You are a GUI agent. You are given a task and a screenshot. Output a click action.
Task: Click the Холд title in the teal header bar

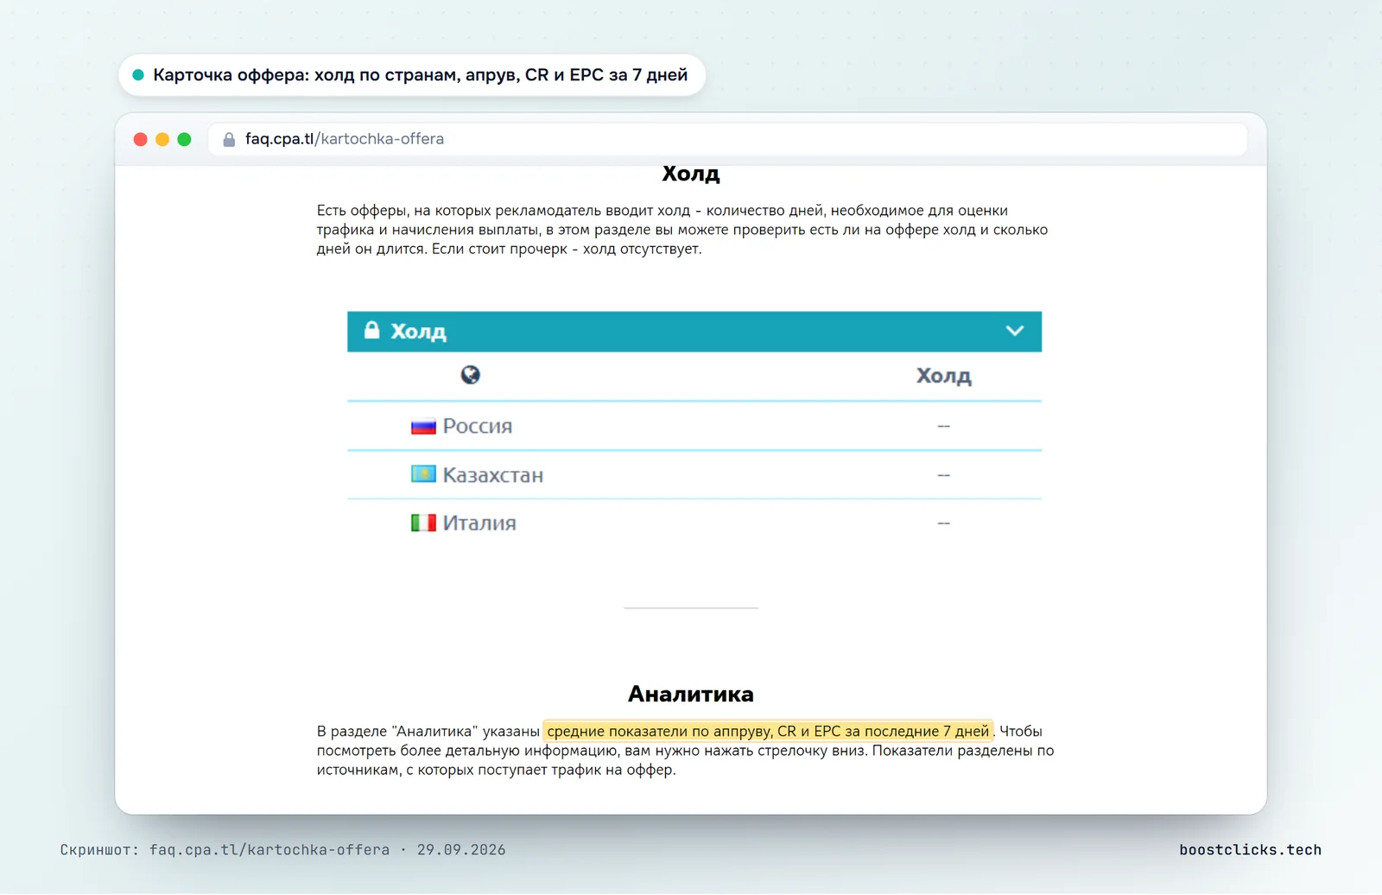(418, 332)
